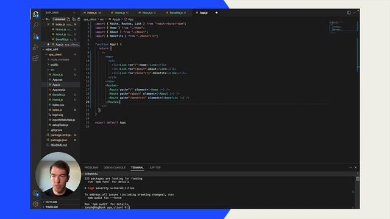
Task: Click the editor minimap code preview
Action: (x=342, y=27)
